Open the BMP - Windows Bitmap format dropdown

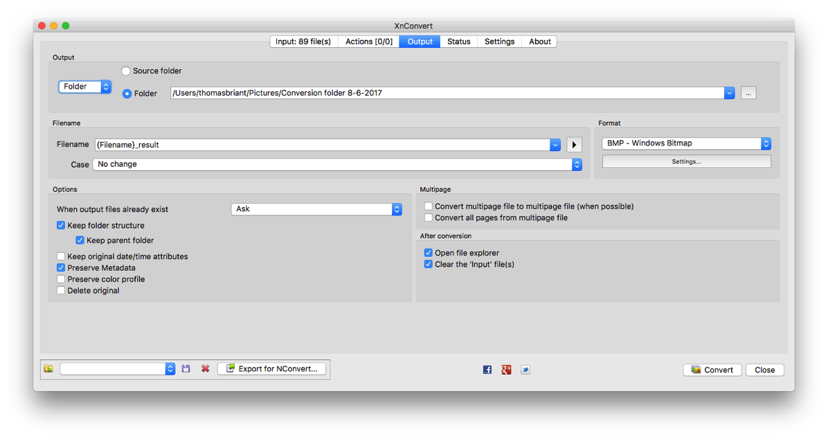click(687, 143)
